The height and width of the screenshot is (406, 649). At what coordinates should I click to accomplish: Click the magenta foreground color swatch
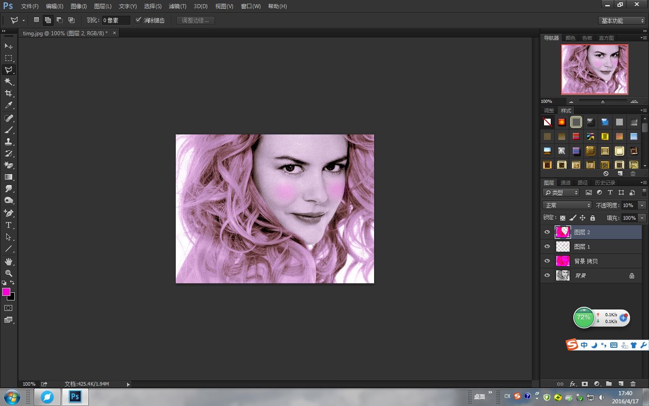pos(6,292)
